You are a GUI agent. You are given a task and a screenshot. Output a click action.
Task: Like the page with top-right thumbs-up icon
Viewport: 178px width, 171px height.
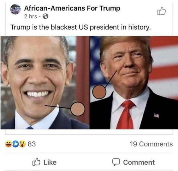162,11
